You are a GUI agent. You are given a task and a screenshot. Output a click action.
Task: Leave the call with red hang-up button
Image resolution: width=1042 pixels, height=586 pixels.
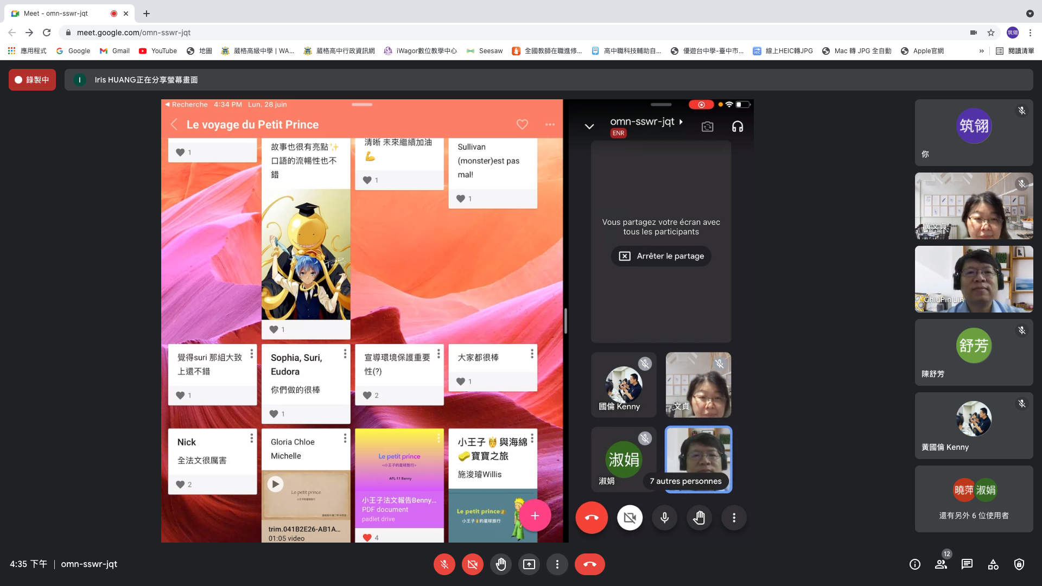click(589, 564)
